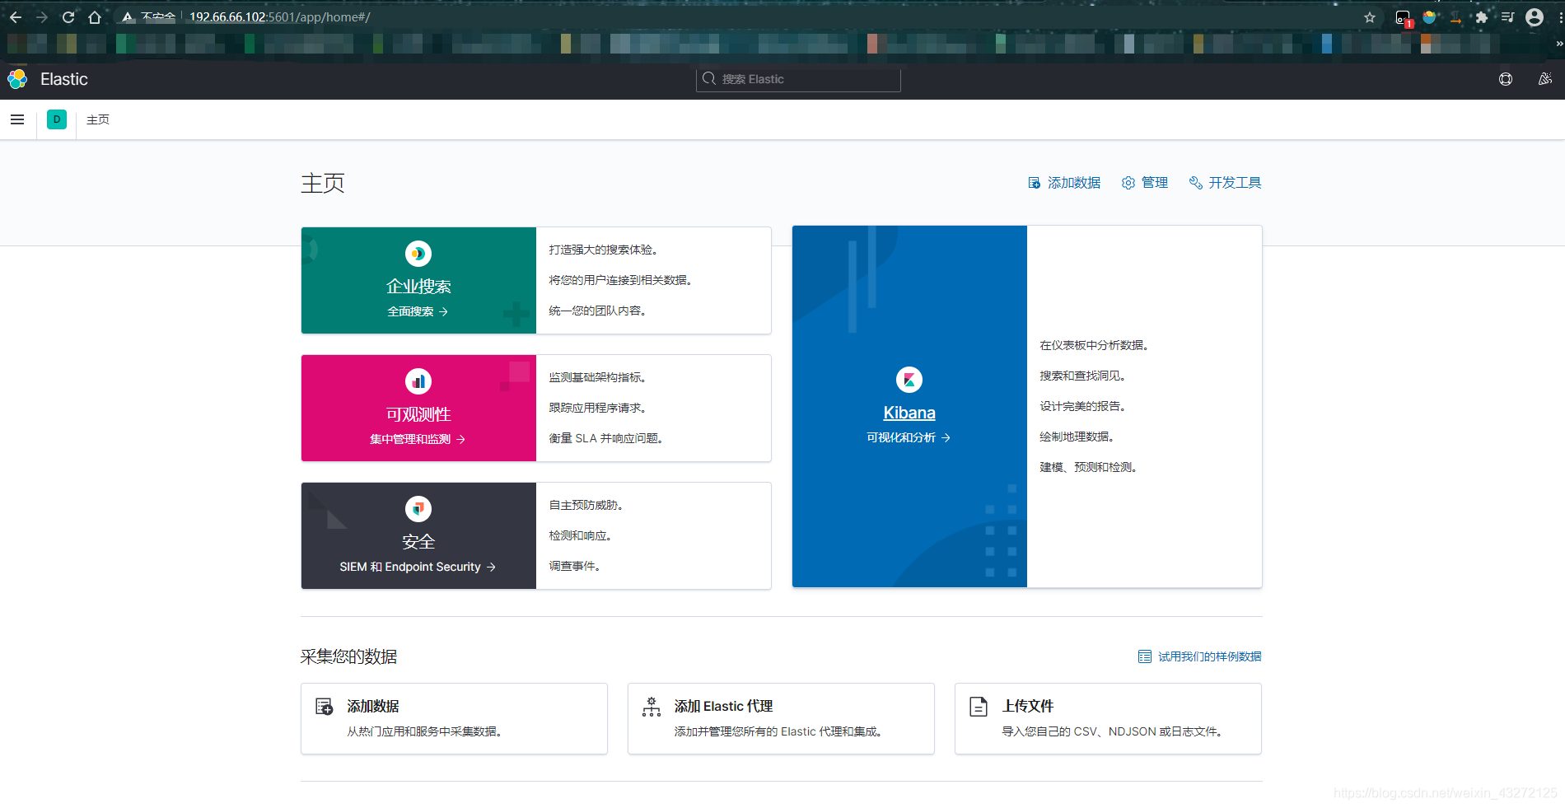
Task: Open the hamburger navigation menu
Action: [x=17, y=119]
